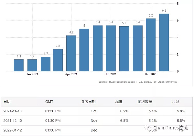Open the 2022-01-12 calendar entry
Screen dimensions: 194x136
tap(13, 130)
